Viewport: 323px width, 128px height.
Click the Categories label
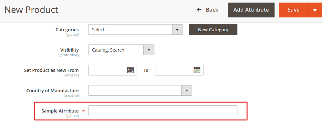(x=67, y=30)
